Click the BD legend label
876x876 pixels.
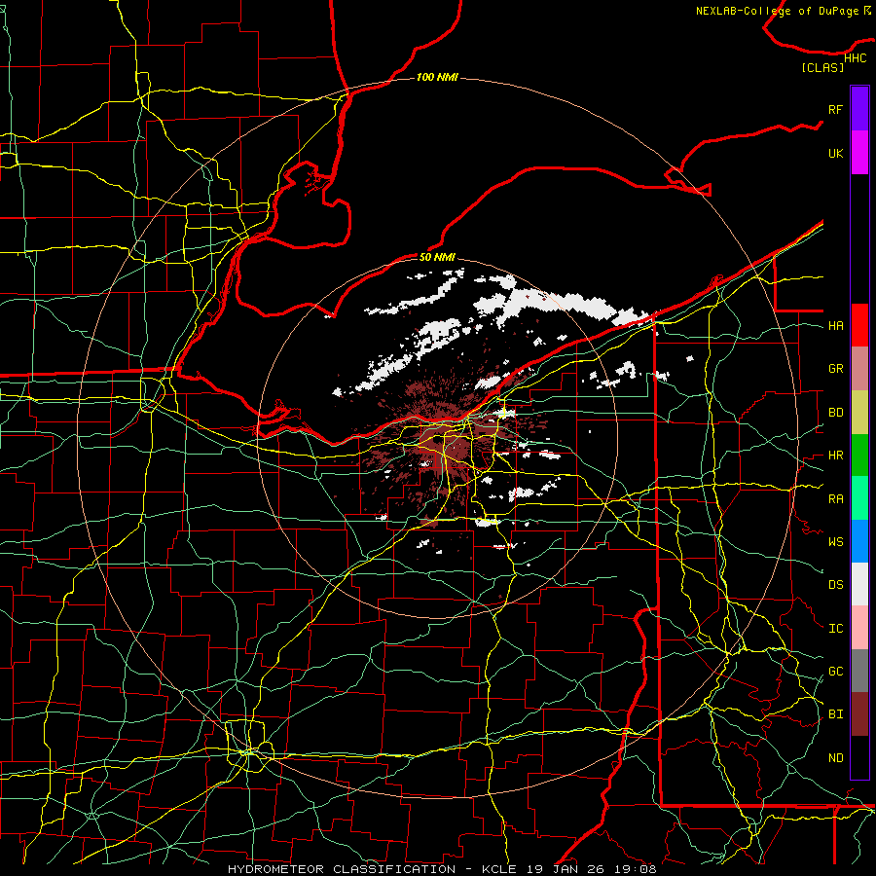click(x=835, y=413)
